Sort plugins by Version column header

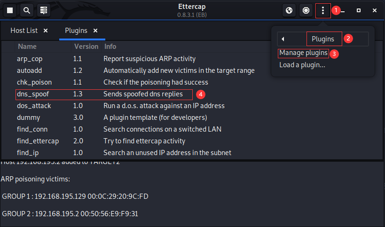[x=86, y=47]
